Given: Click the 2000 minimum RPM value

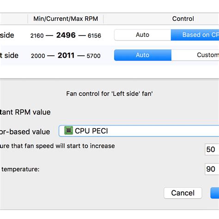Looking at the screenshot, I should [x=38, y=56].
